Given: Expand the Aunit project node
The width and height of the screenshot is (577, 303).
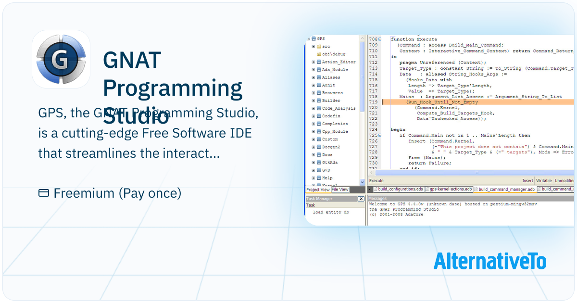Looking at the screenshot, I should 314,85.
